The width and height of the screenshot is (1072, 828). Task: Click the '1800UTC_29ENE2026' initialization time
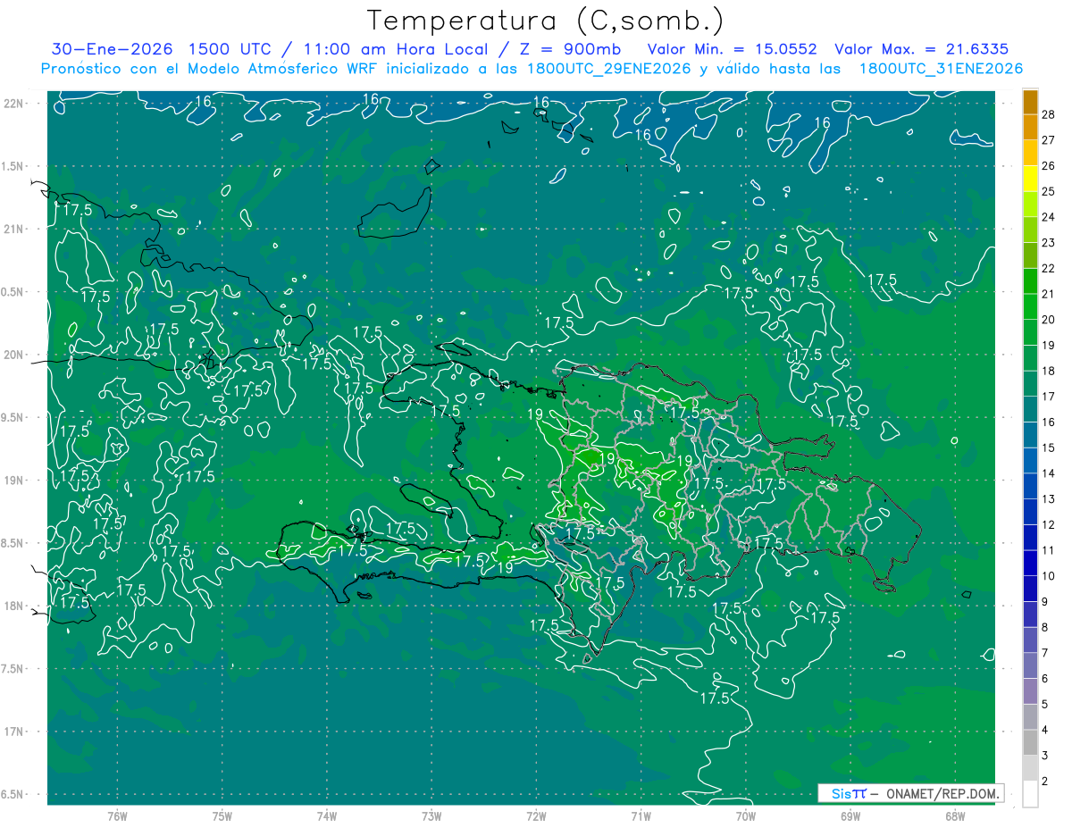pos(609,69)
